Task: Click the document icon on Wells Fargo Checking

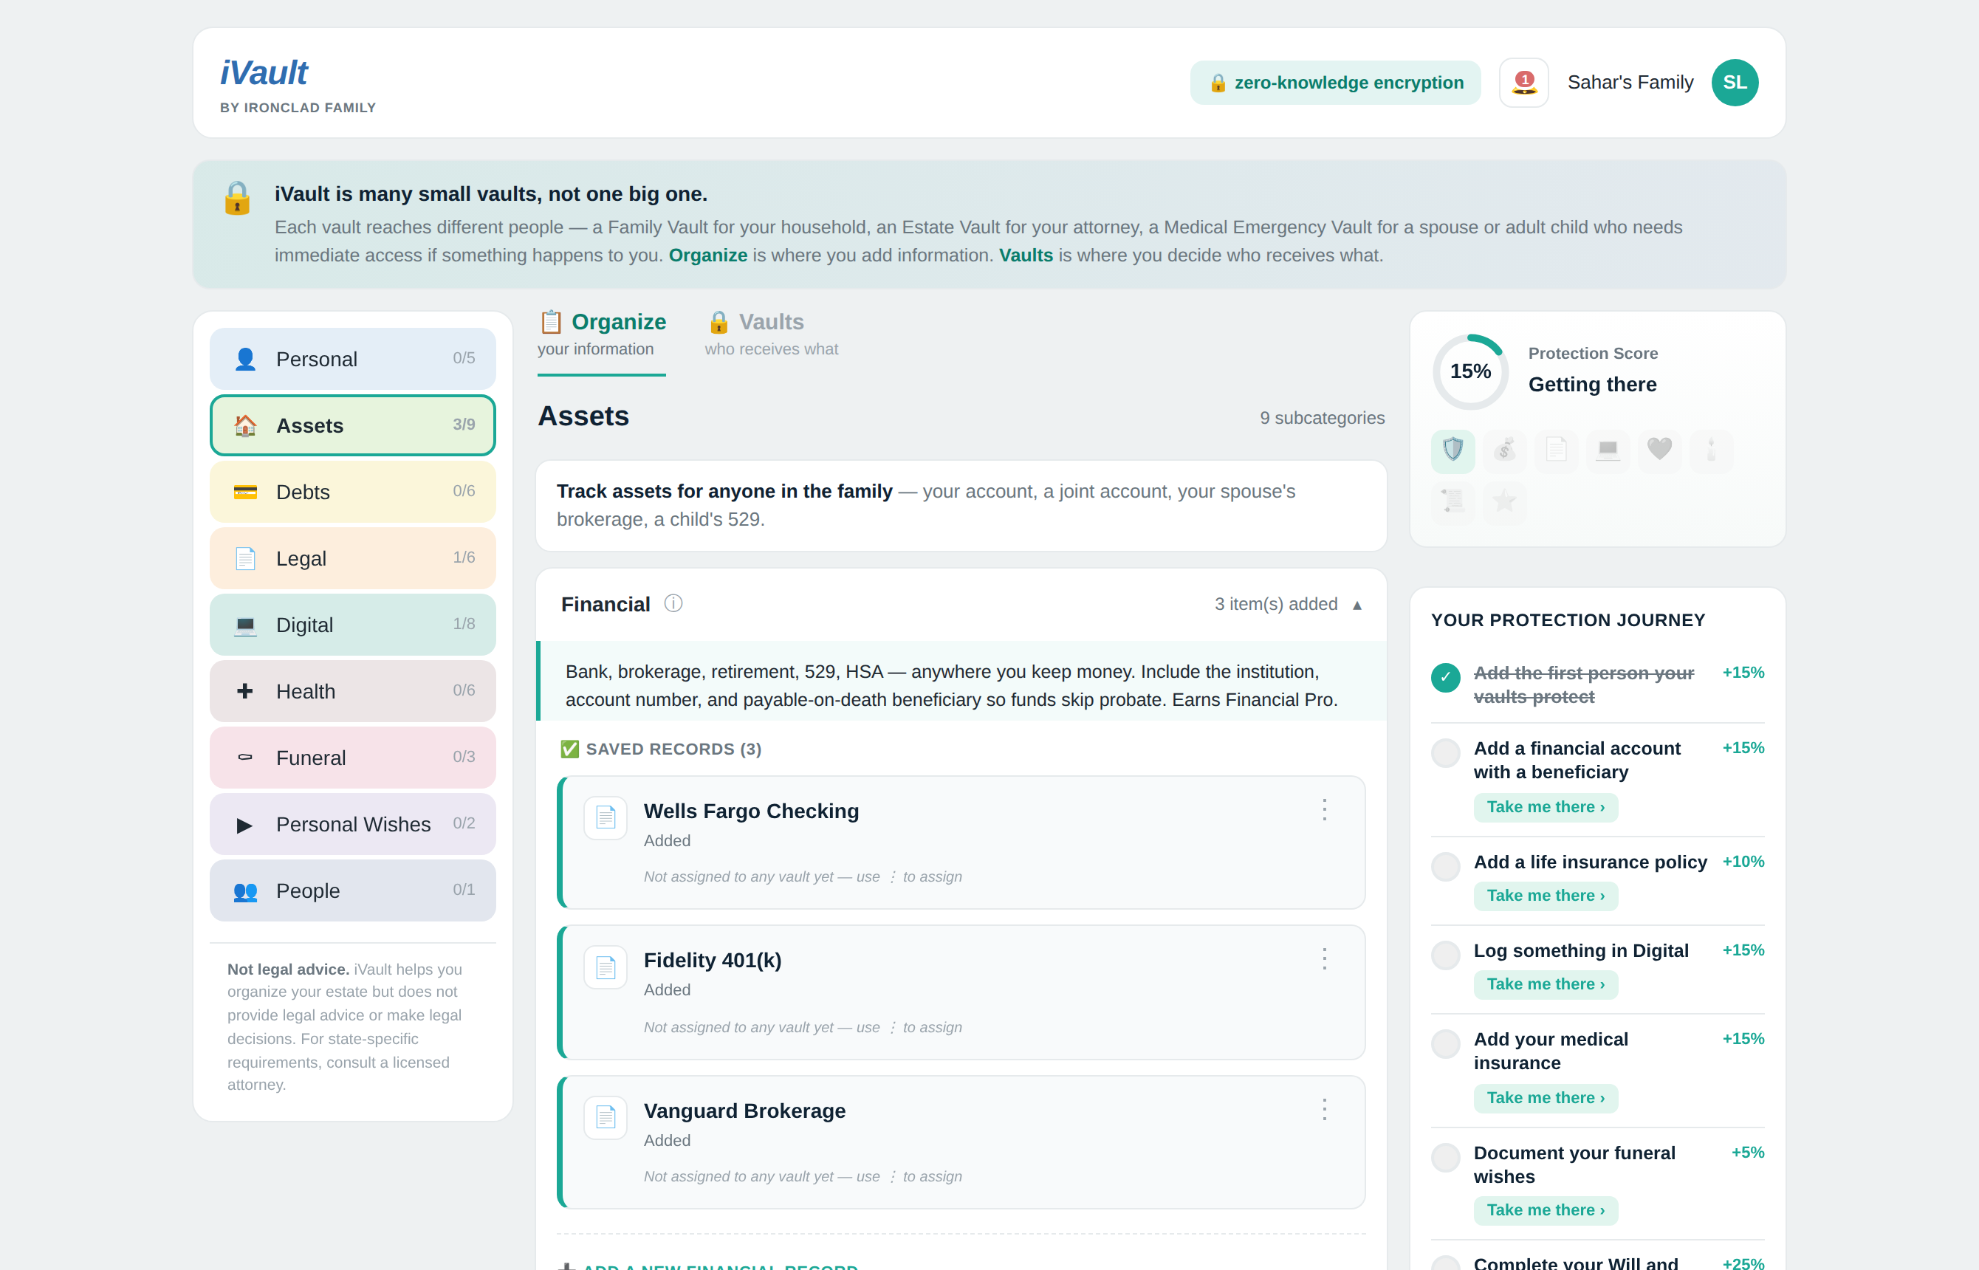Action: (x=606, y=818)
